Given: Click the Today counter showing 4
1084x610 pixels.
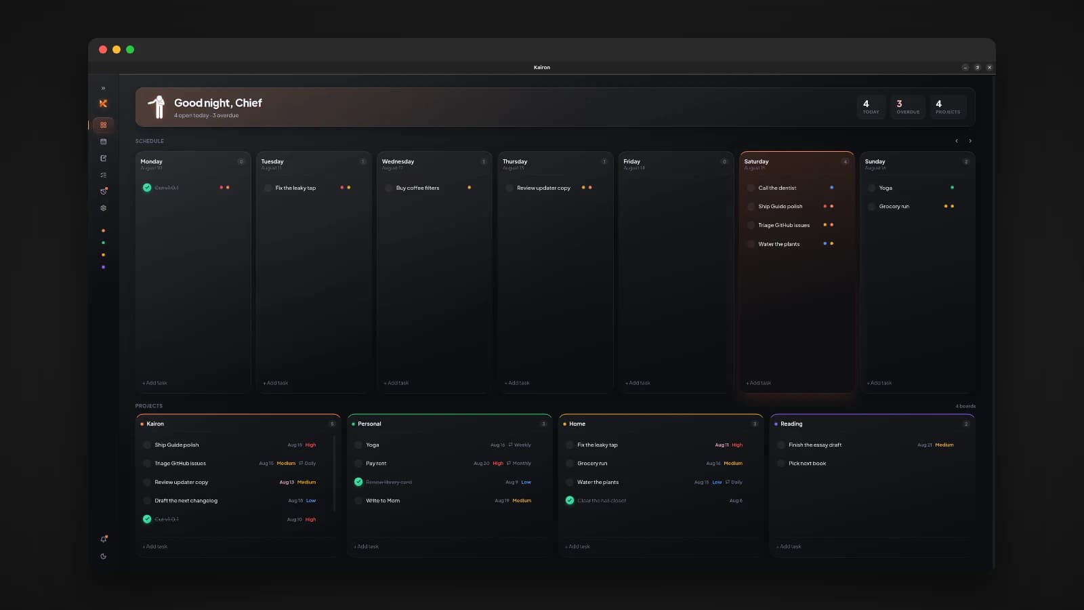Looking at the screenshot, I should [x=871, y=107].
